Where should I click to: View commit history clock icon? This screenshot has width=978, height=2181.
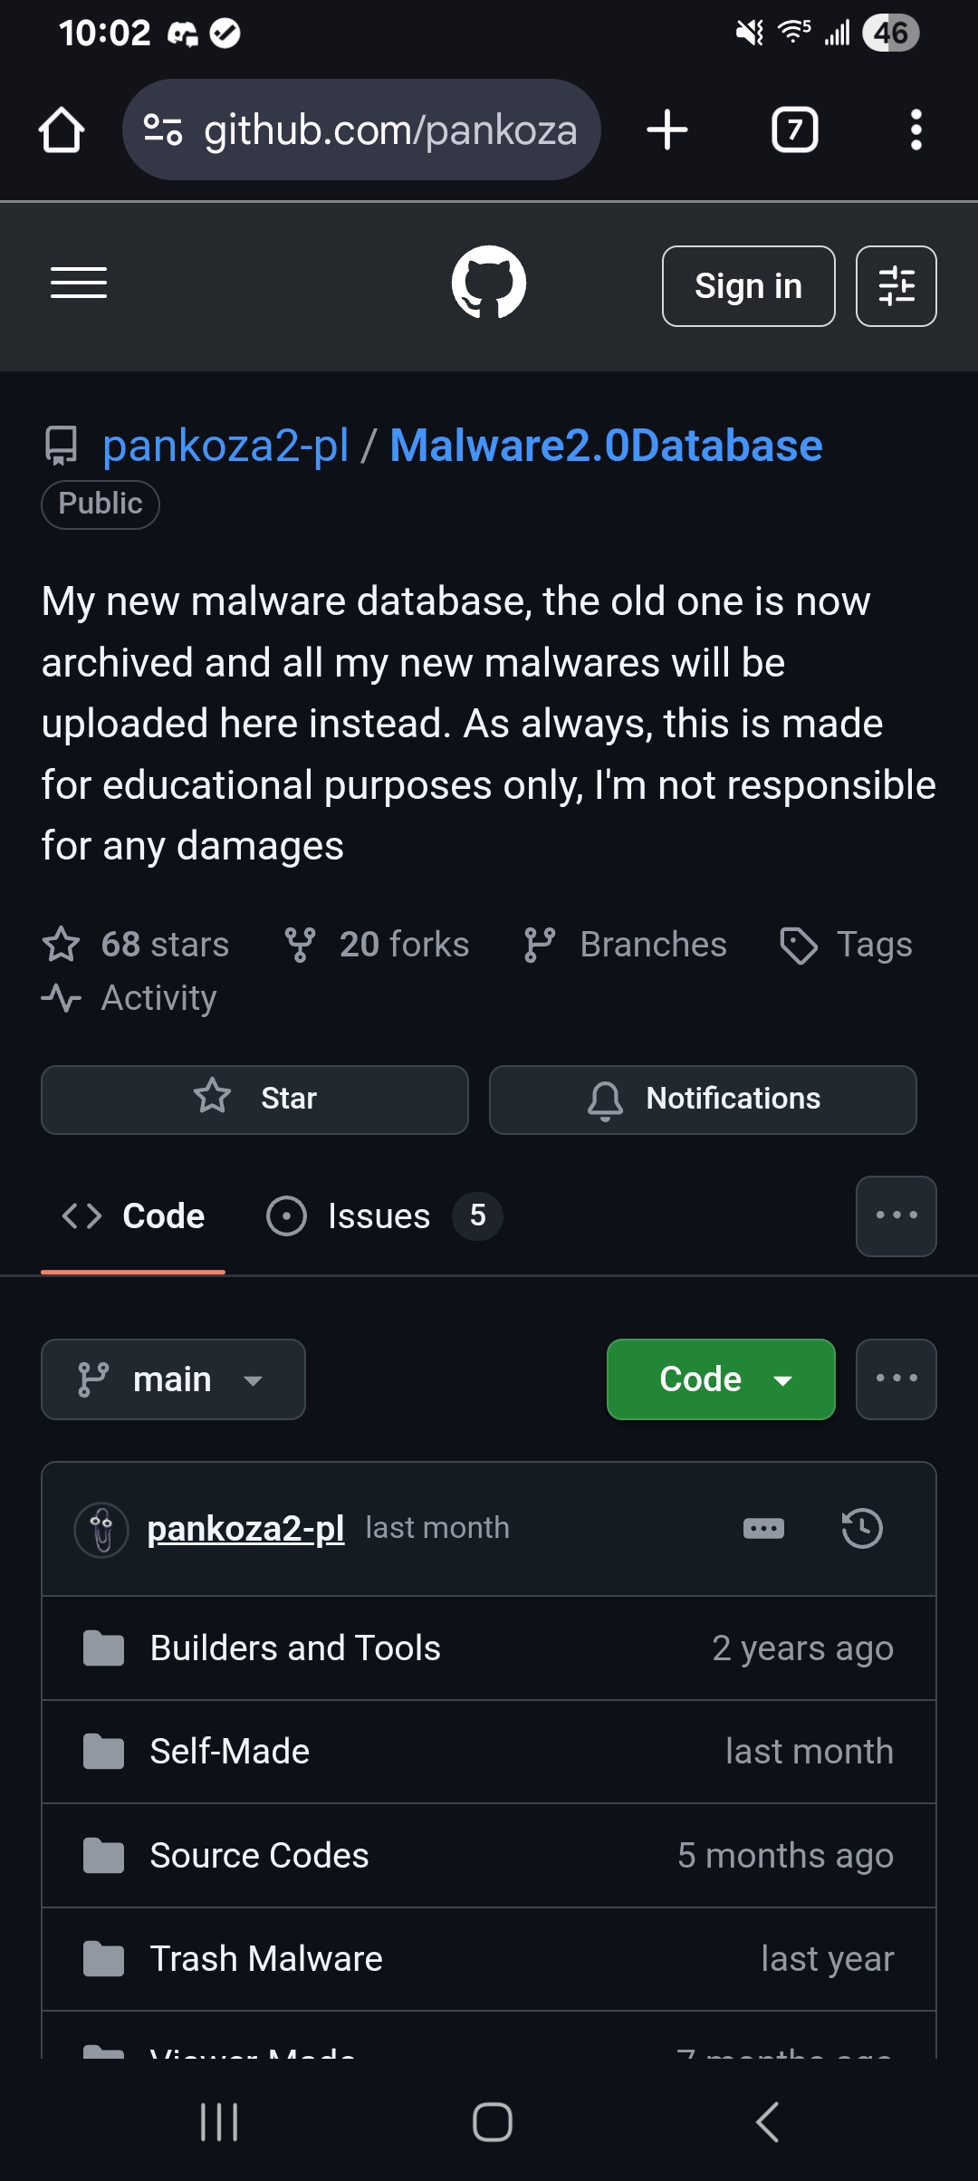pos(861,1529)
